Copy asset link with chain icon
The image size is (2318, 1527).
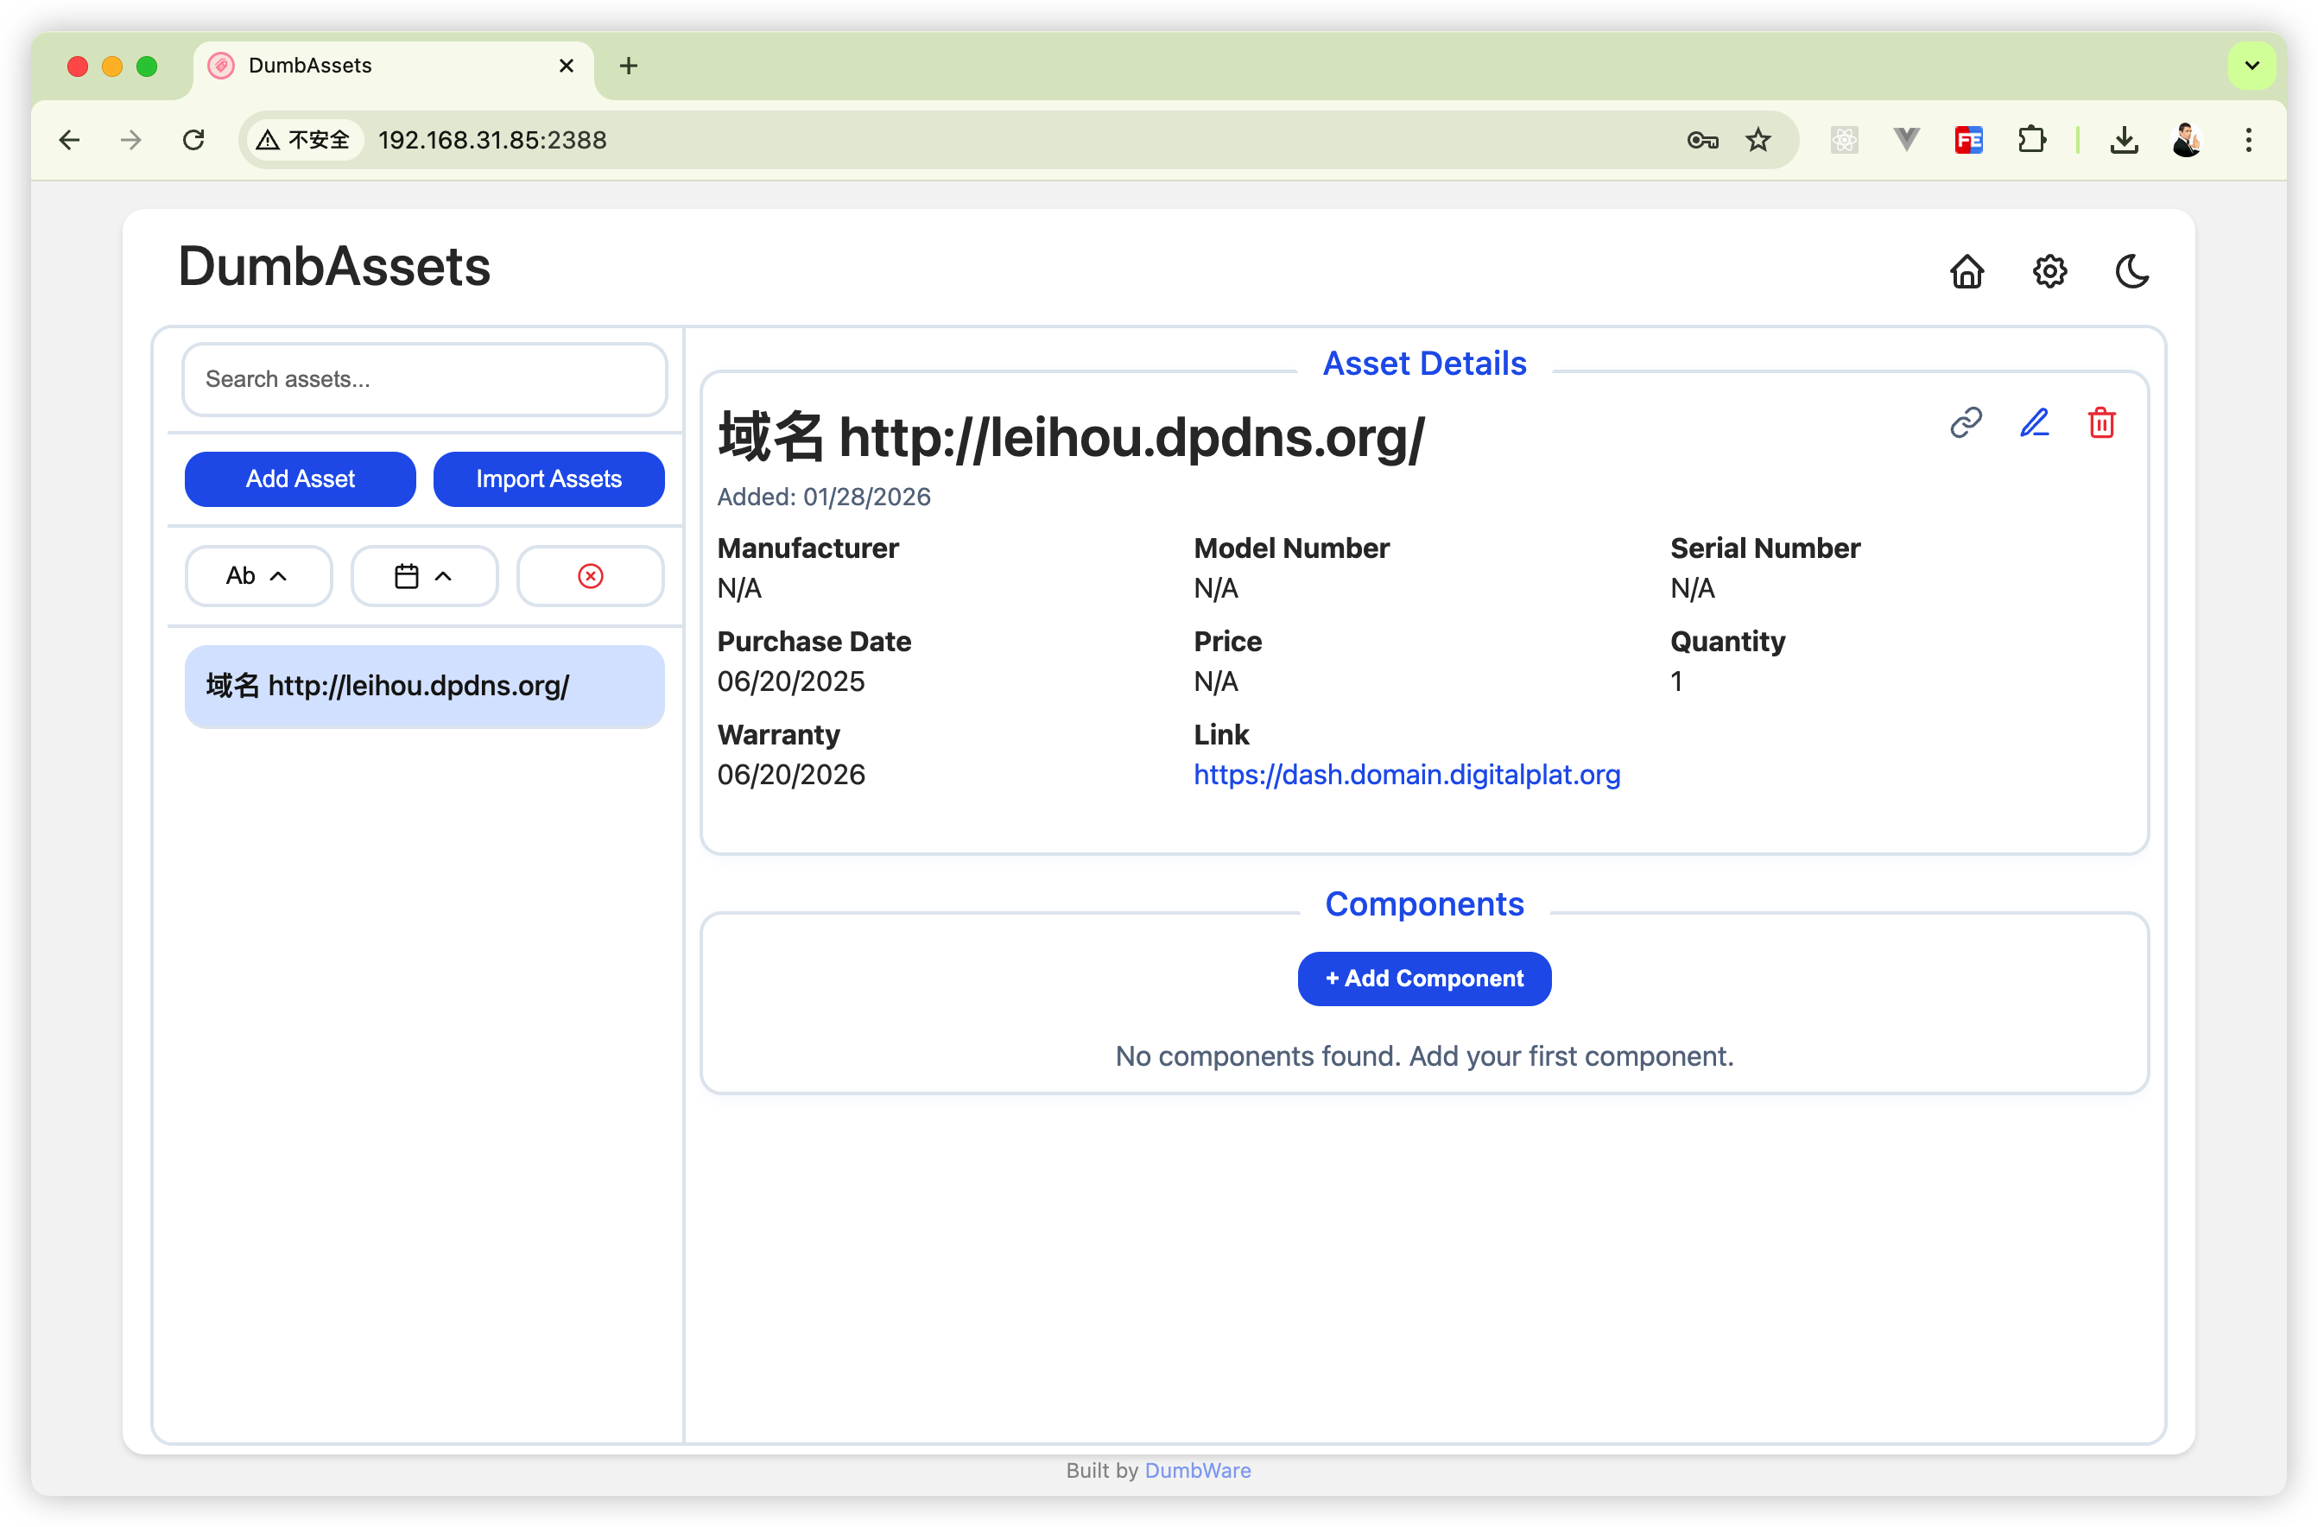pos(1966,422)
